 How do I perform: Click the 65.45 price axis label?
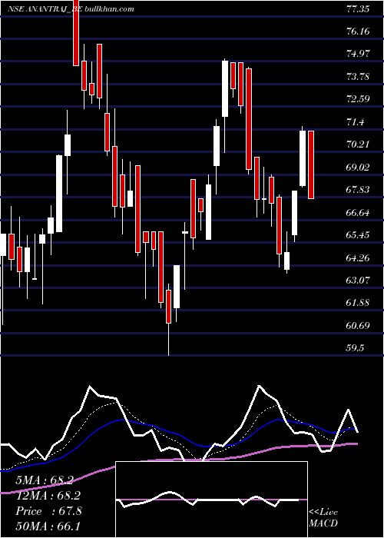(358, 235)
